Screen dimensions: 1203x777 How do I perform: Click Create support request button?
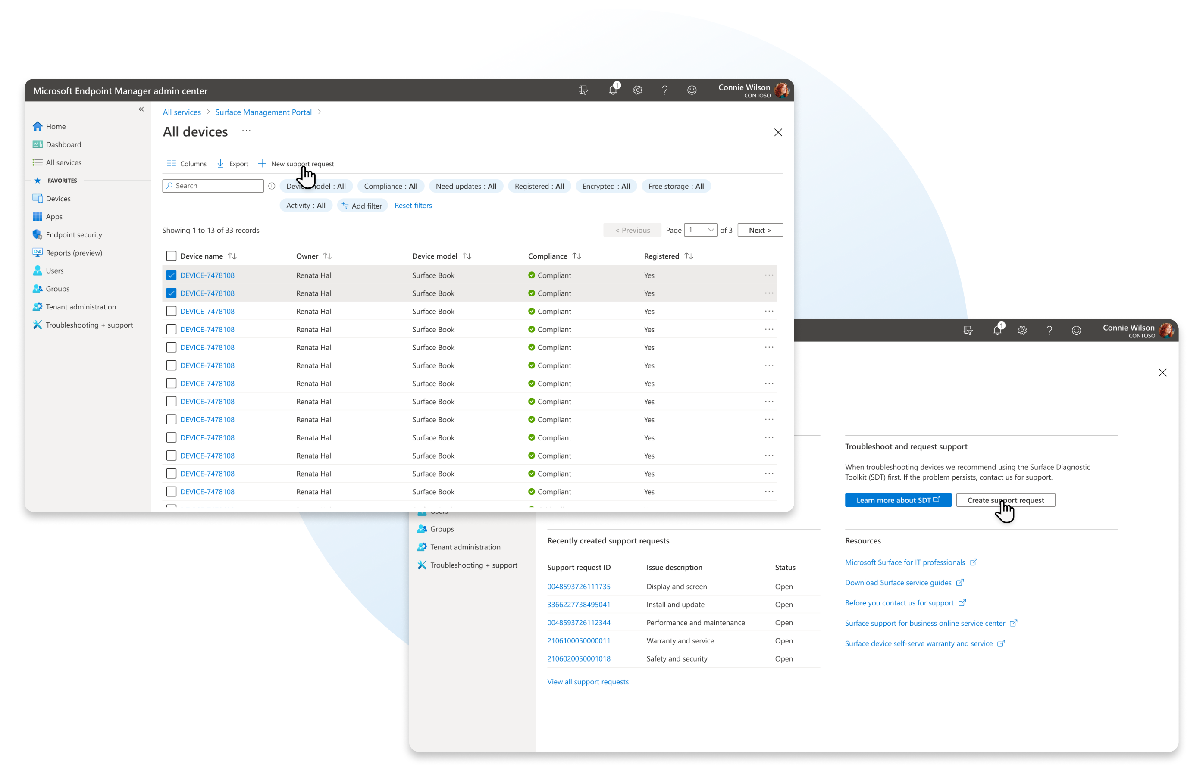[1006, 500]
